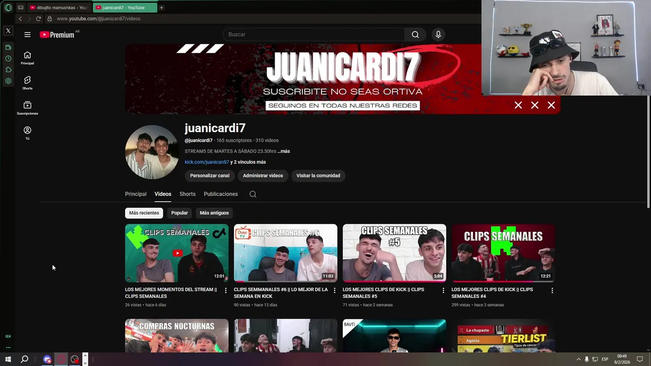This screenshot has height=366, width=651.
Task: Open options for Clips Semmanales #6 video
Action: pyautogui.click(x=334, y=290)
